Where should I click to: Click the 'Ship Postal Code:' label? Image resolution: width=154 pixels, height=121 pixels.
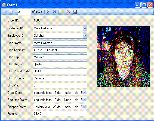19,71
